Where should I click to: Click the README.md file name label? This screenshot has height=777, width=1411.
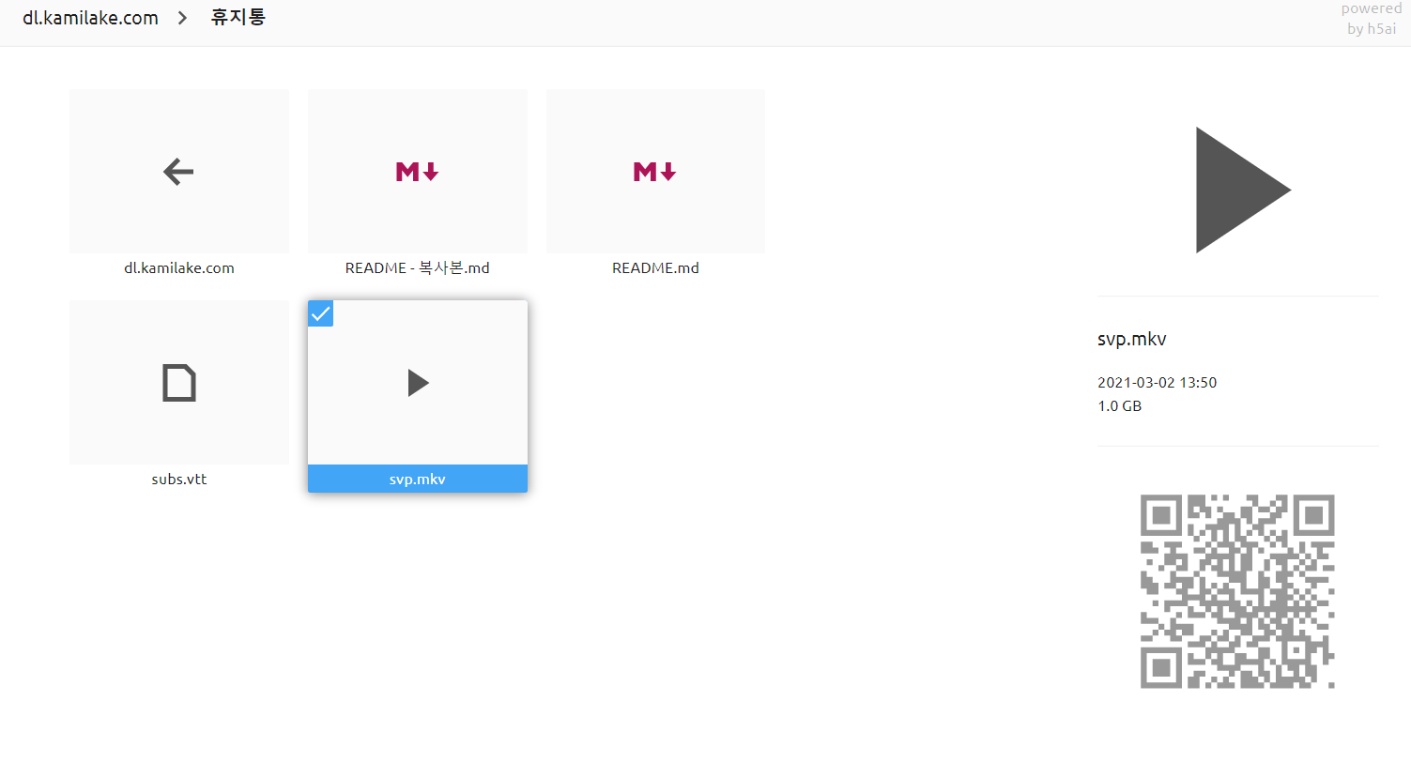coord(655,268)
